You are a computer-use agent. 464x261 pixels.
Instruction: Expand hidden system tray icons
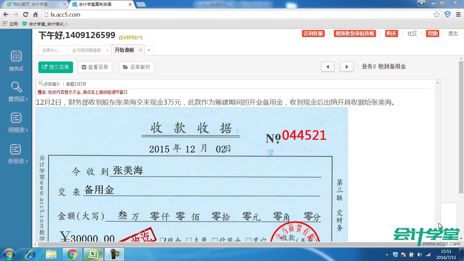[387, 254]
